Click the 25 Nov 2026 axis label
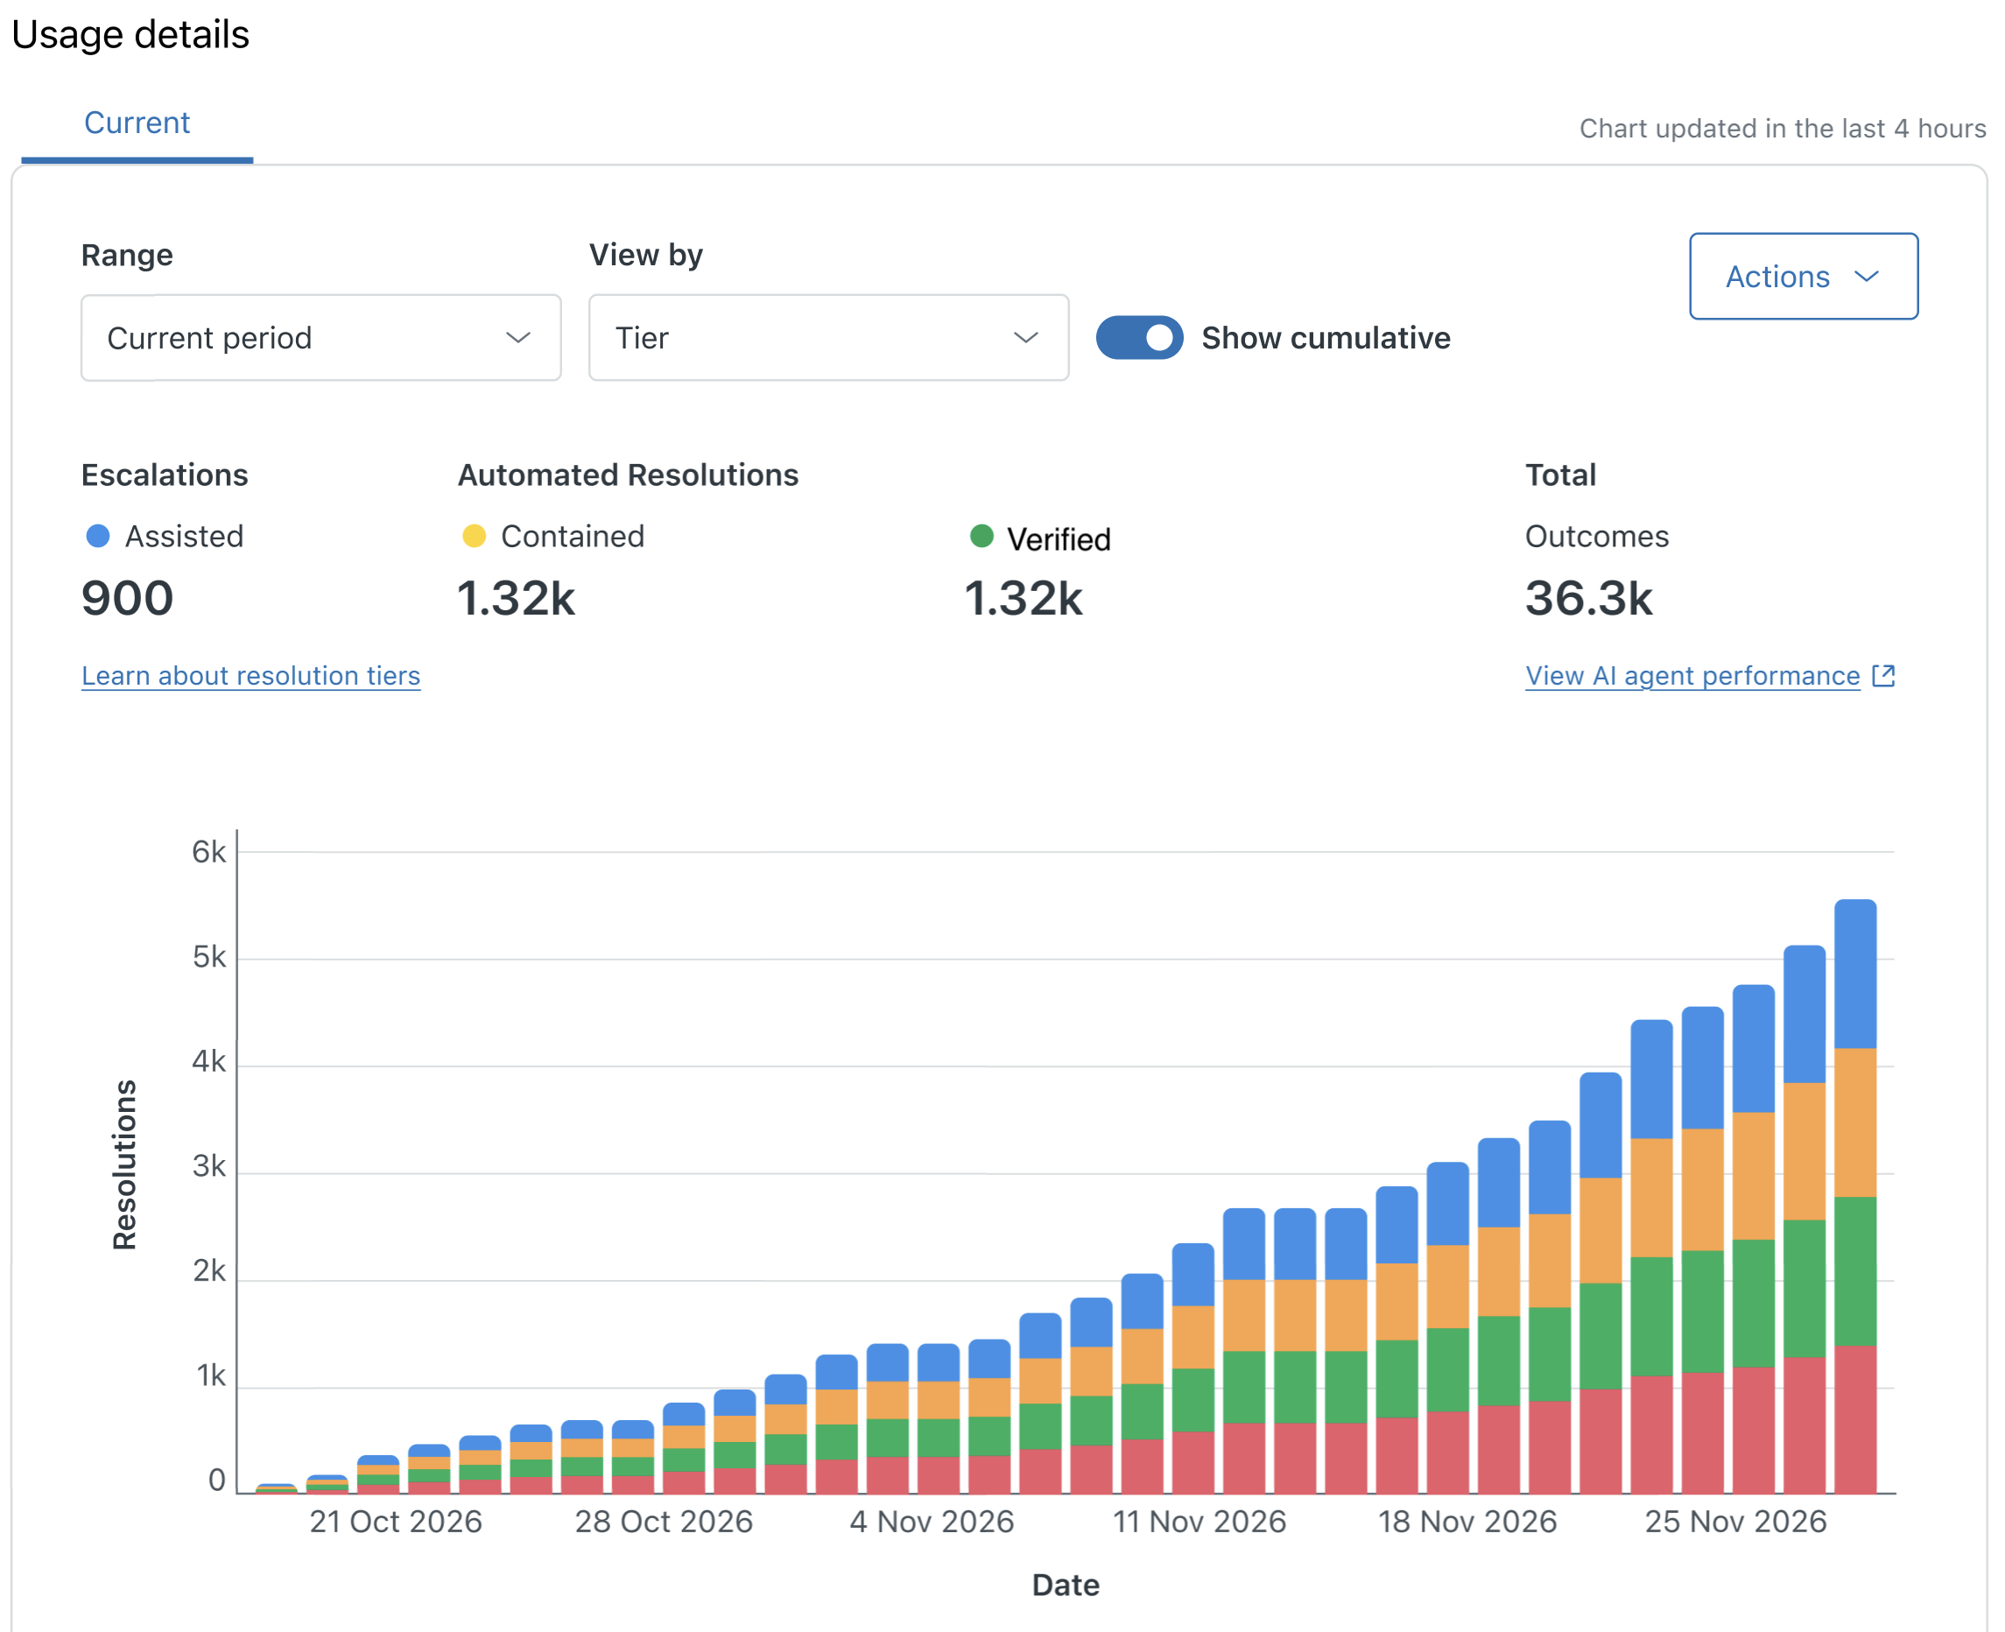The image size is (2005, 1632). tap(1735, 1521)
